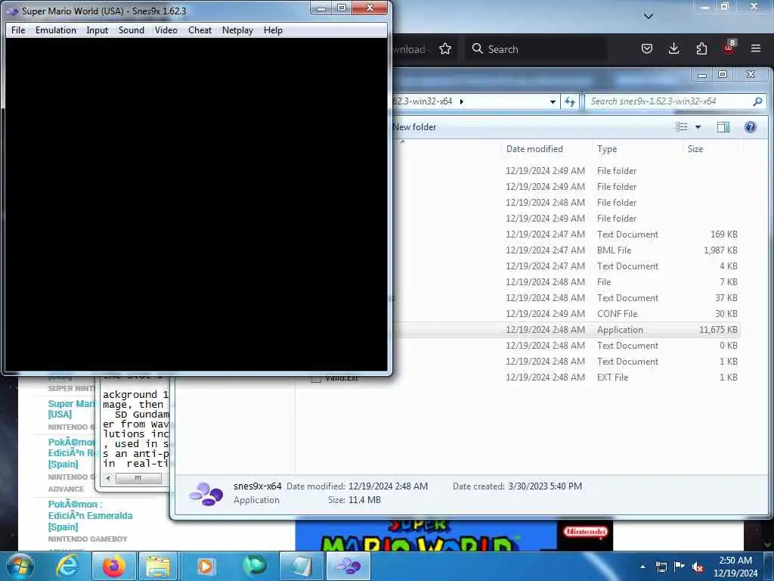
Task: Toggle the Explorer preview pane icon
Action: point(723,127)
